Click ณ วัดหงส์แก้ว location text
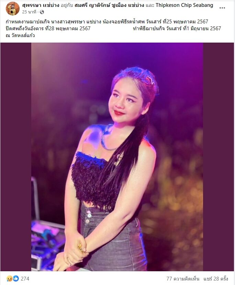This screenshot has width=235, height=285. tap(20, 35)
